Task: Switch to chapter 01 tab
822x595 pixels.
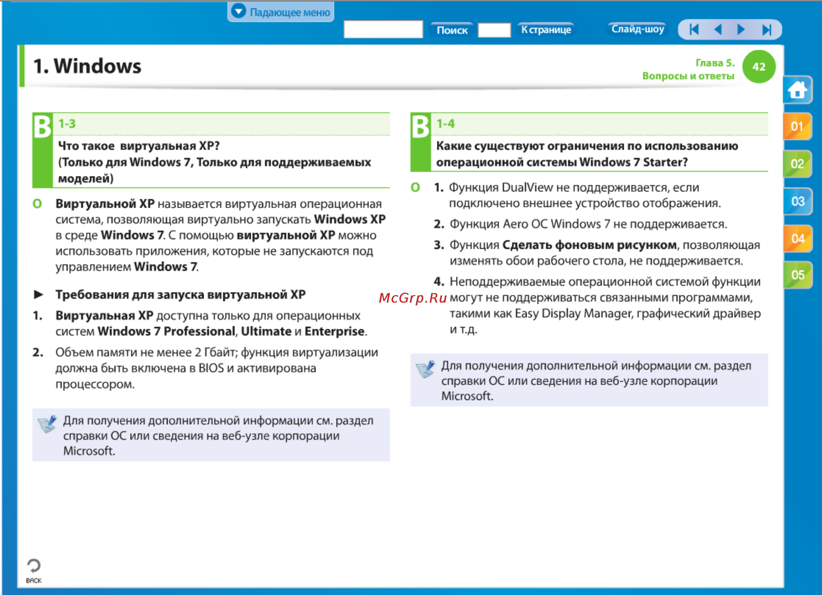Action: click(x=797, y=126)
